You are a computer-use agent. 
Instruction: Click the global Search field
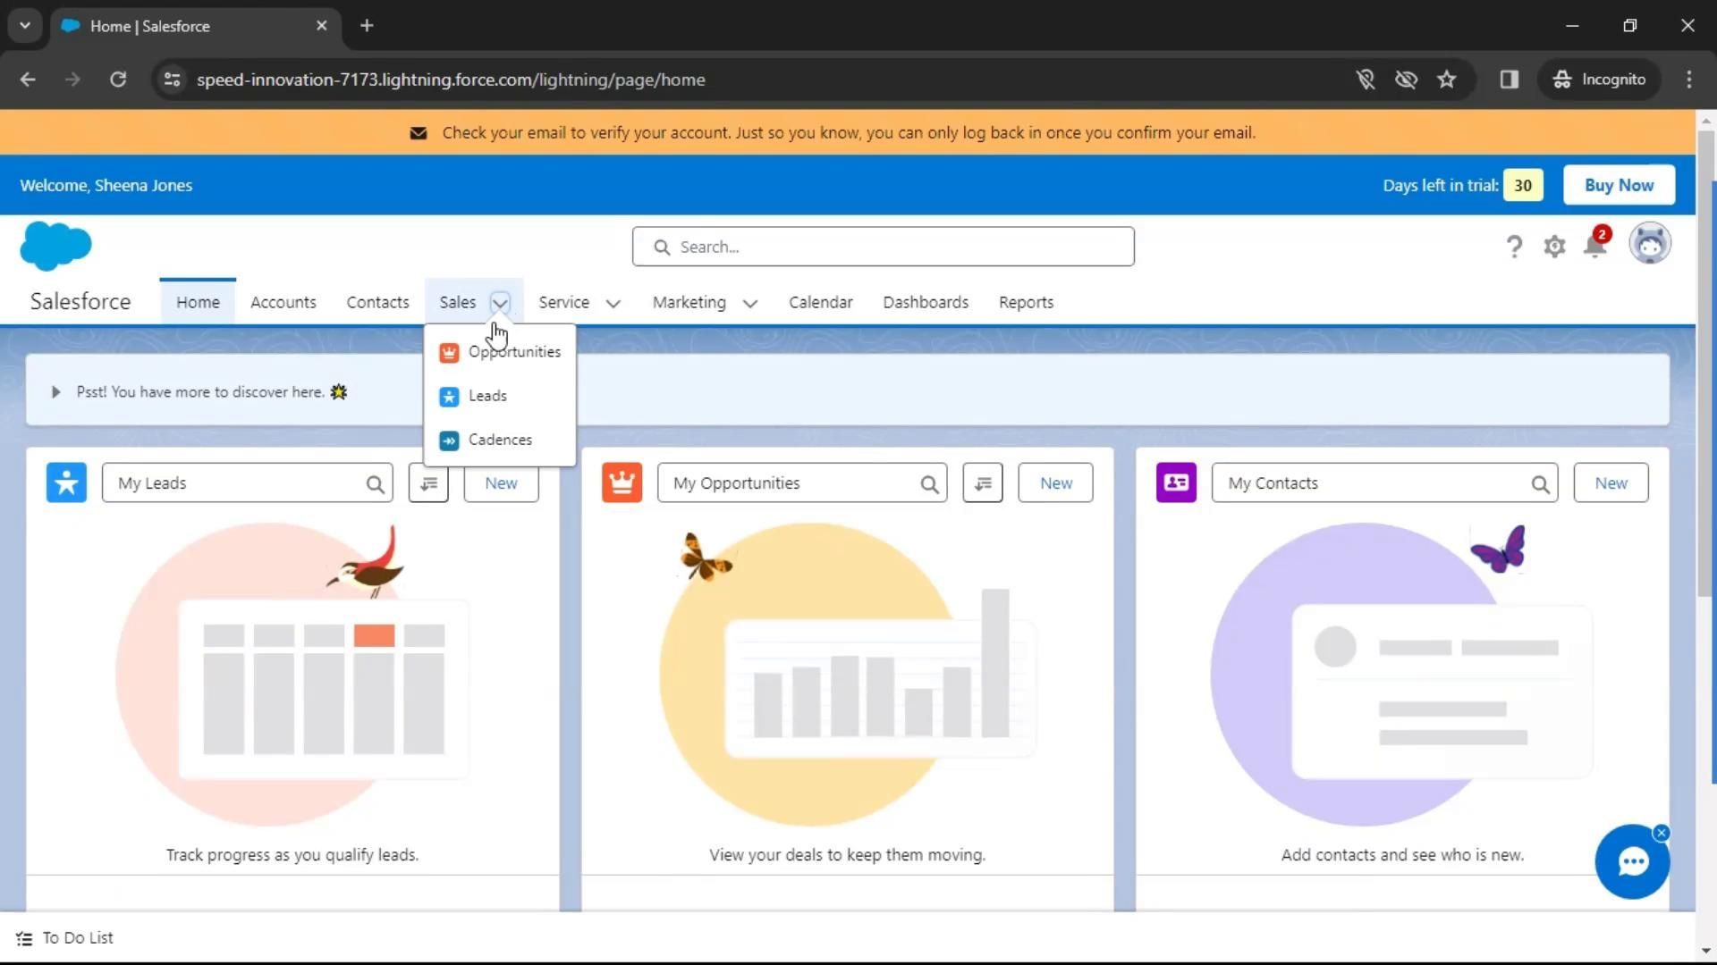(x=883, y=247)
